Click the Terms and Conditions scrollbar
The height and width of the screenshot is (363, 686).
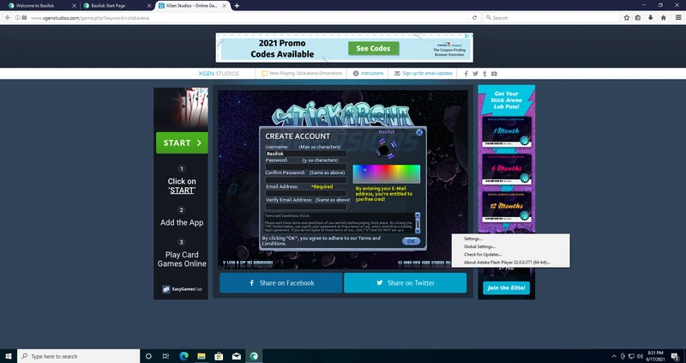coord(418,223)
